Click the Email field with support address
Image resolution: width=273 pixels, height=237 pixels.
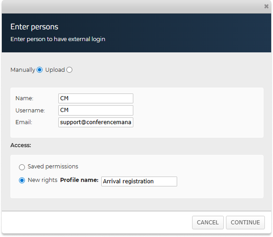(96, 122)
